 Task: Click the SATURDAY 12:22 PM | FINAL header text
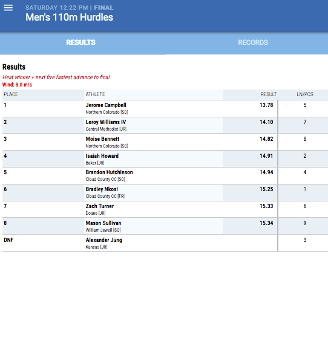70,8
